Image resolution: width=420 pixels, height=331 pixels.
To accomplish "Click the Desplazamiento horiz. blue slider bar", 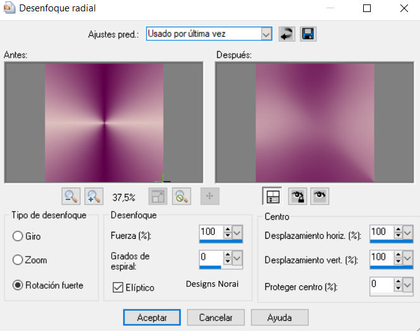I will point(392,241).
